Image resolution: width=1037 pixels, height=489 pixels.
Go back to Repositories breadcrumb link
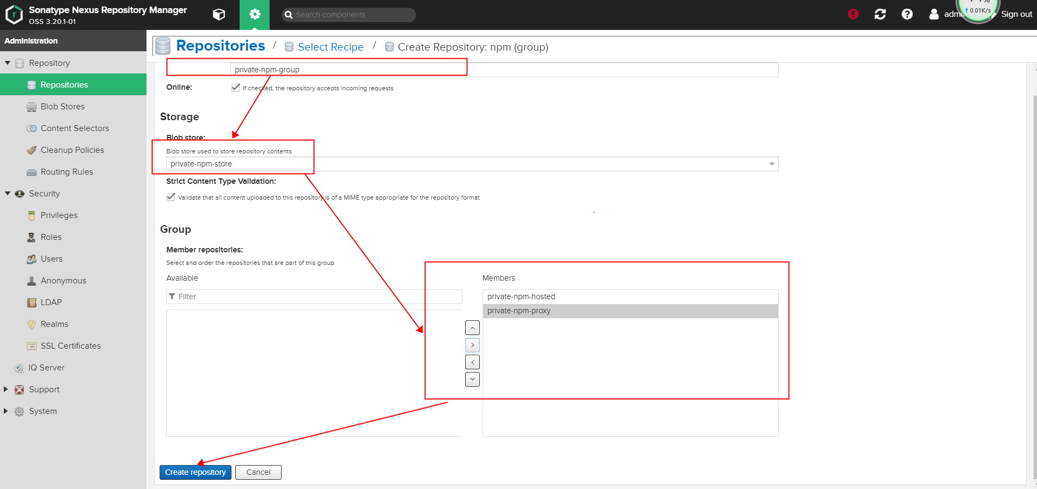pos(221,46)
